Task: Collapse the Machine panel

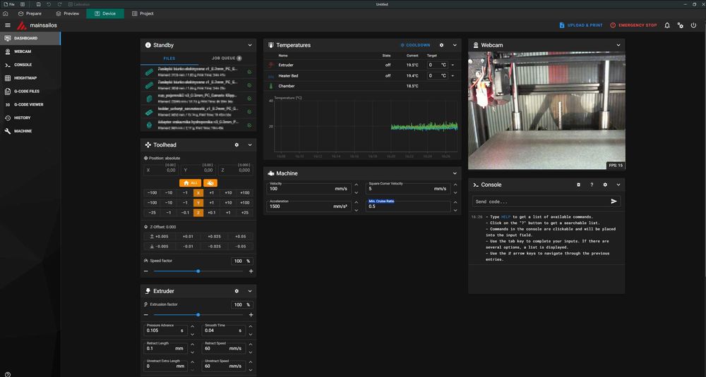Action: click(455, 173)
